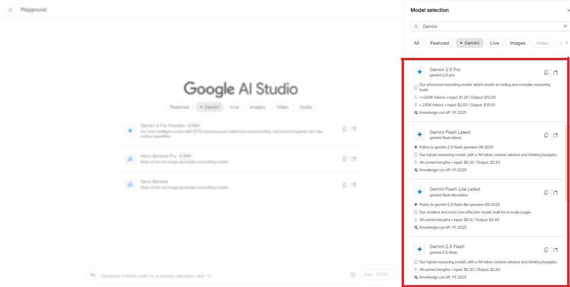Switch to the Images filter chip
The width and height of the screenshot is (570, 287).
coord(517,43)
